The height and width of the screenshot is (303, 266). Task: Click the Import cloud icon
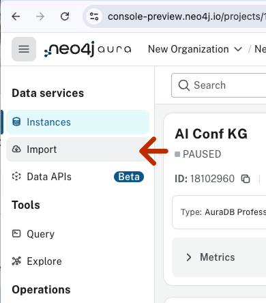[16, 149]
